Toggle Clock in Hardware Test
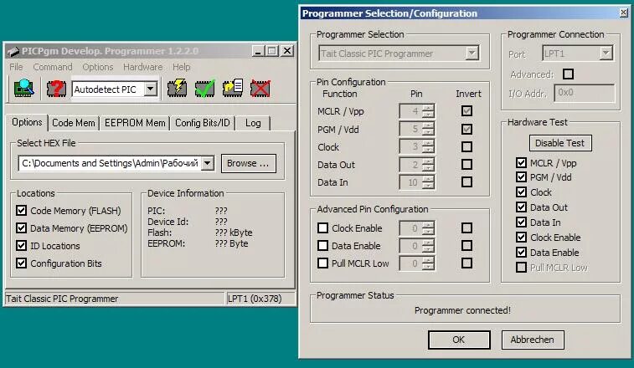The width and height of the screenshot is (634, 368). tap(521, 192)
